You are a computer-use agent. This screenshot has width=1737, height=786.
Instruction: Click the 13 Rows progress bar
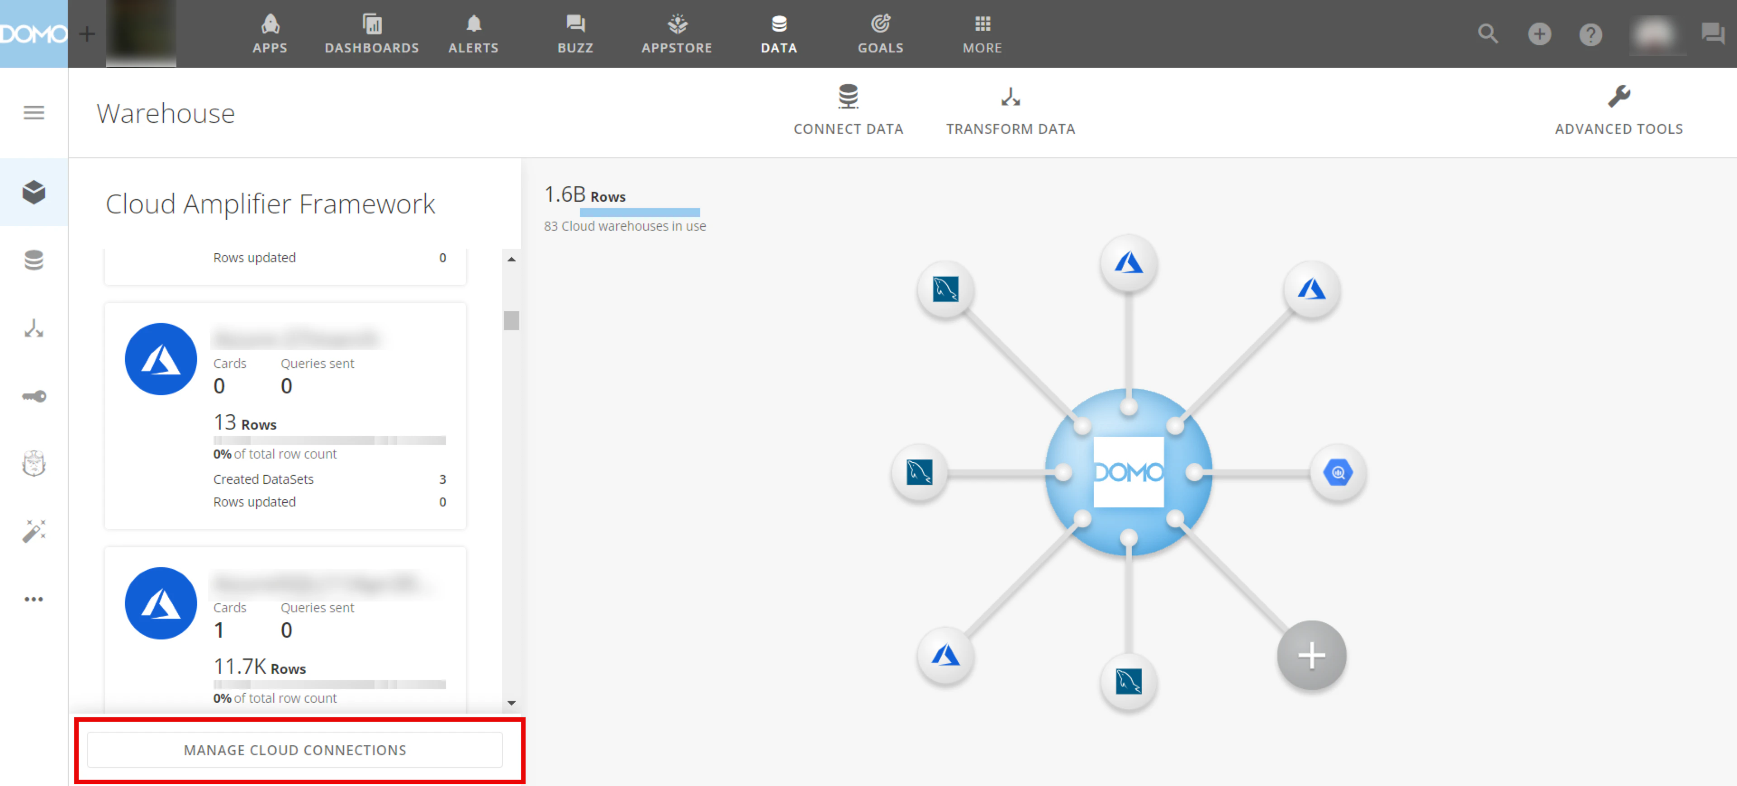coord(330,441)
